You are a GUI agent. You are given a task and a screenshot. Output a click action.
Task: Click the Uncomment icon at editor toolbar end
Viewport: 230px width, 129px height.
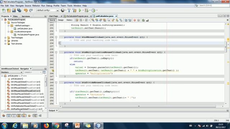click(147, 20)
